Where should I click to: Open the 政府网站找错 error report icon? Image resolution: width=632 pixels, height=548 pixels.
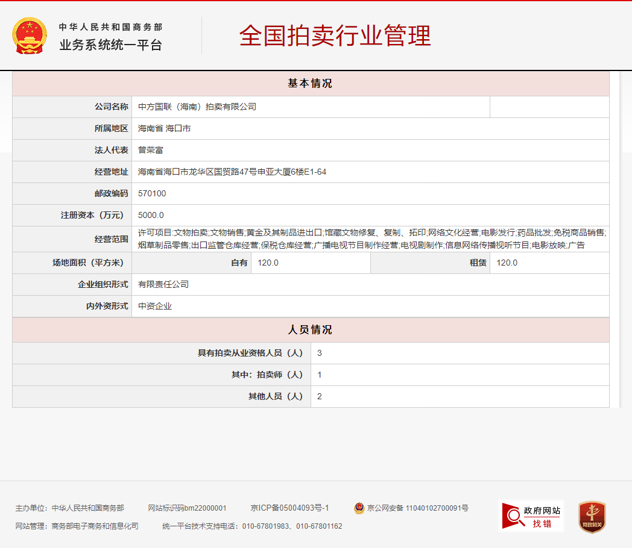click(x=531, y=516)
